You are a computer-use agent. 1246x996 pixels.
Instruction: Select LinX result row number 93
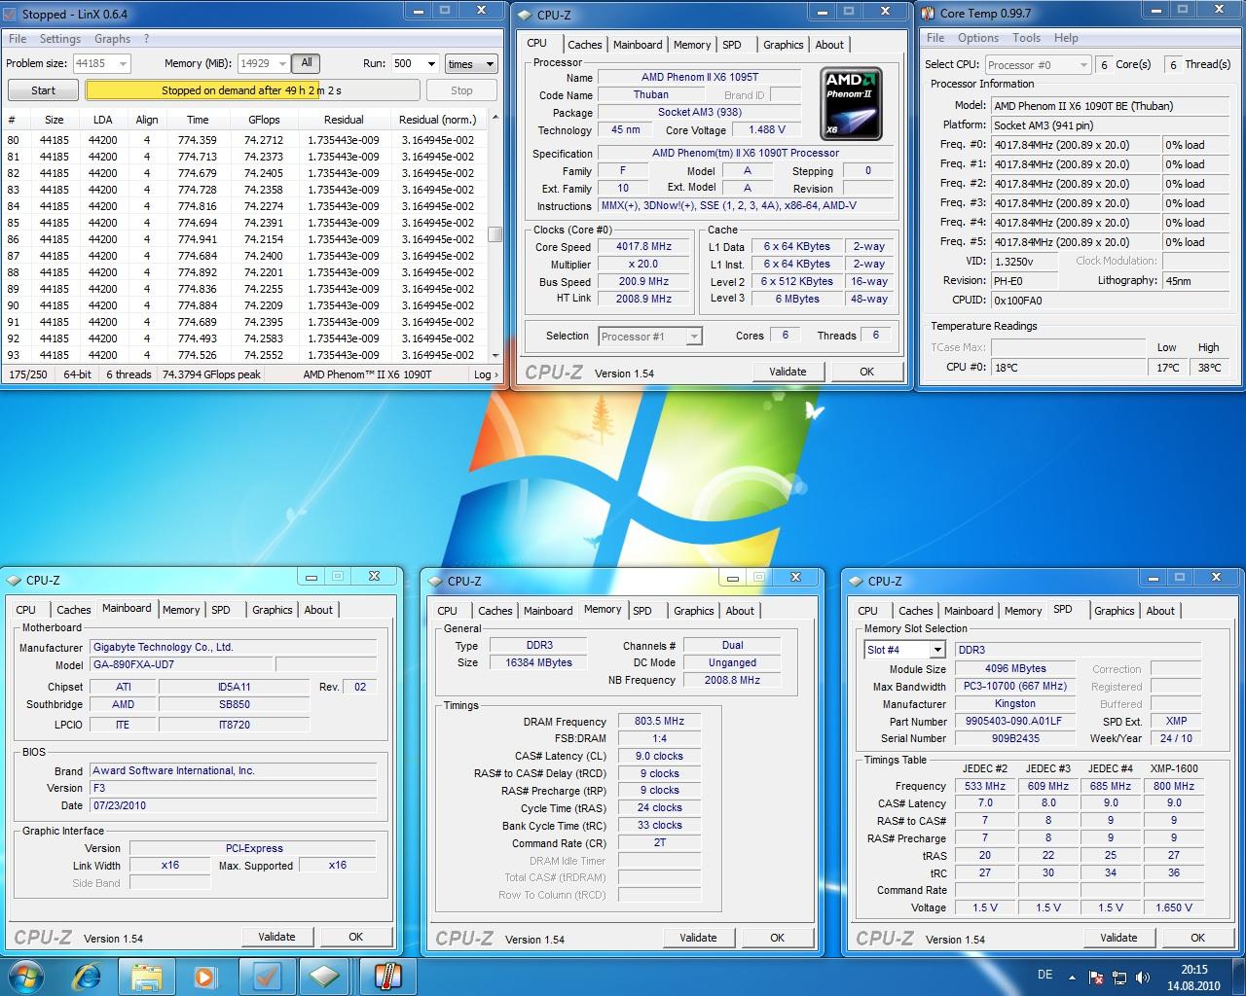[x=245, y=355]
